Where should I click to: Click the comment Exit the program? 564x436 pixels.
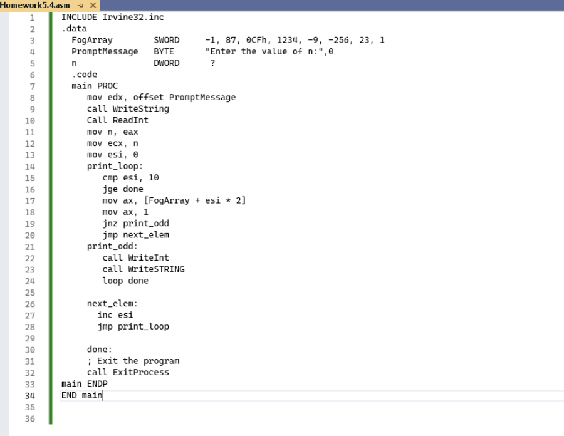(133, 360)
